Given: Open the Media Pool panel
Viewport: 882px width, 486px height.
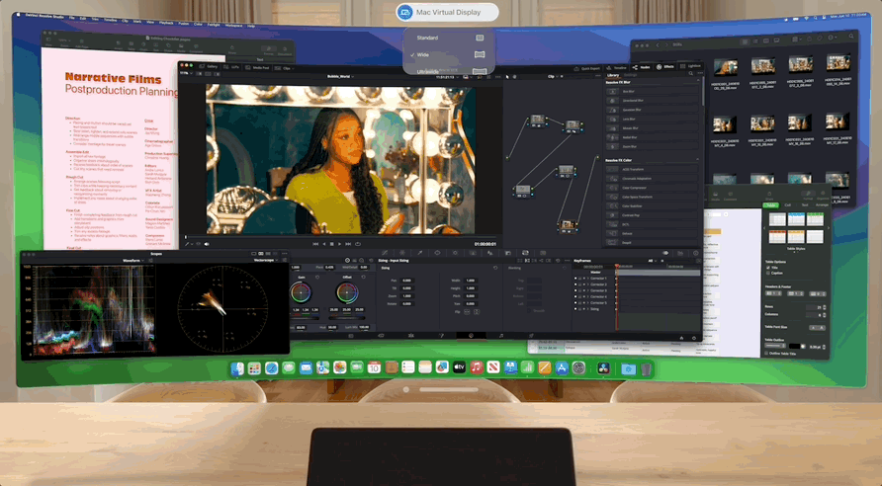Looking at the screenshot, I should pyautogui.click(x=258, y=67).
